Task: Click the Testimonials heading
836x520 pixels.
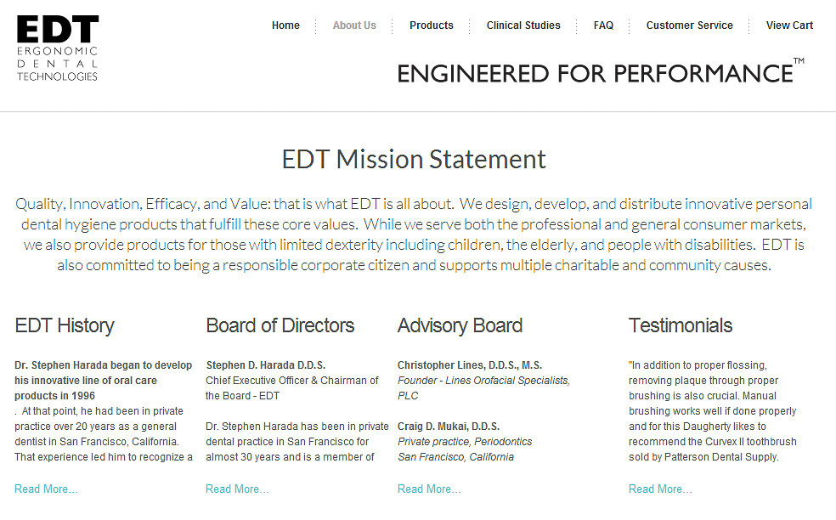Action: (681, 325)
